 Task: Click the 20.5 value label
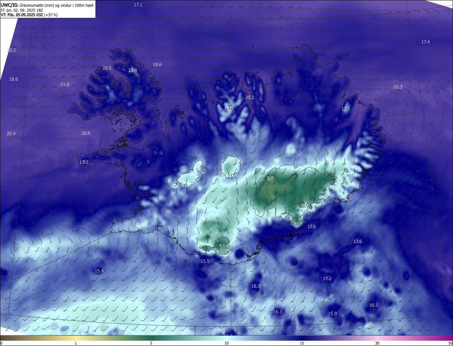[107, 68]
